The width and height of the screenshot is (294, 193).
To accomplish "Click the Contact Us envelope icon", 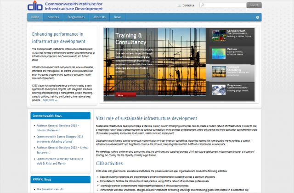I will tap(180, 6).
